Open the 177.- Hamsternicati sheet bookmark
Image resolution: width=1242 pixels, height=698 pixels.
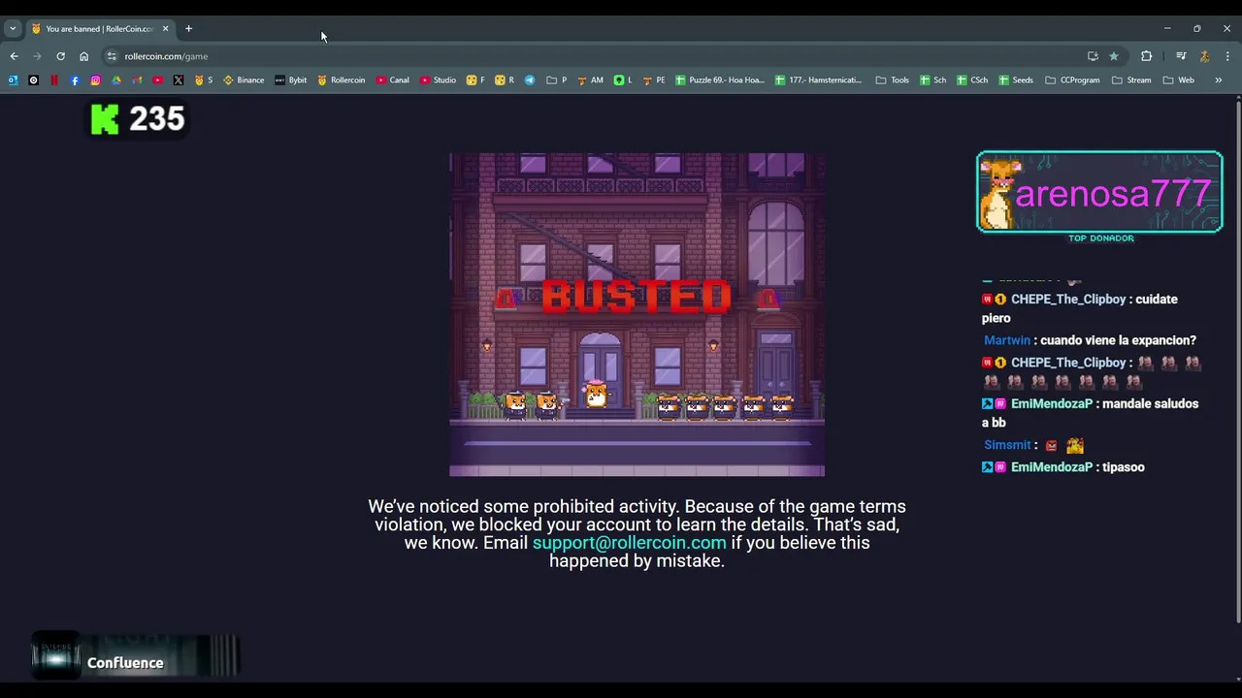point(818,80)
